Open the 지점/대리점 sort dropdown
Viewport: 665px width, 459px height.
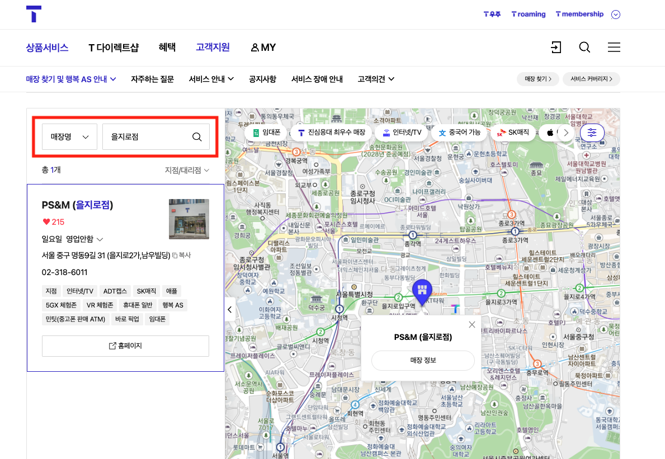(x=187, y=170)
